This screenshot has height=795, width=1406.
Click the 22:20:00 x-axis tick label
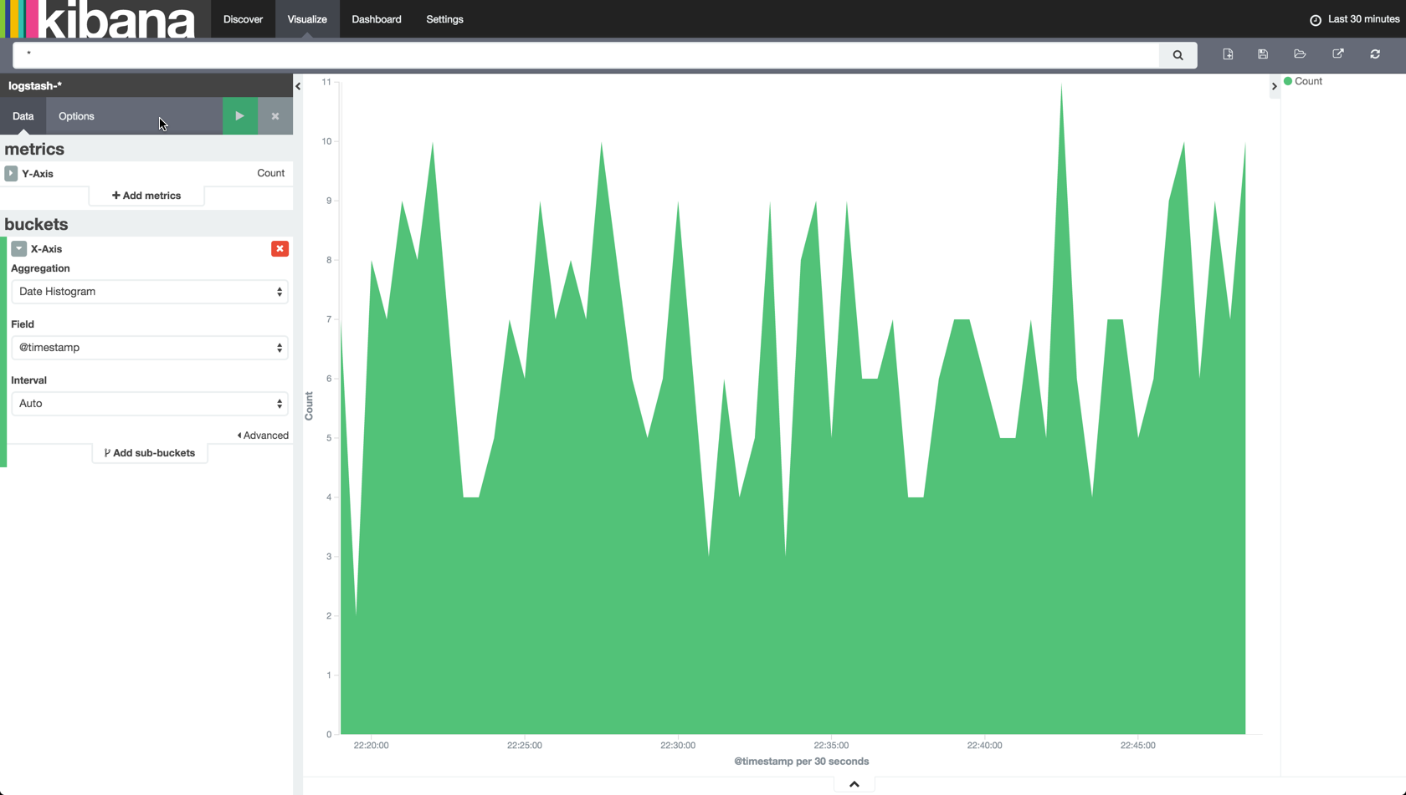(372, 746)
